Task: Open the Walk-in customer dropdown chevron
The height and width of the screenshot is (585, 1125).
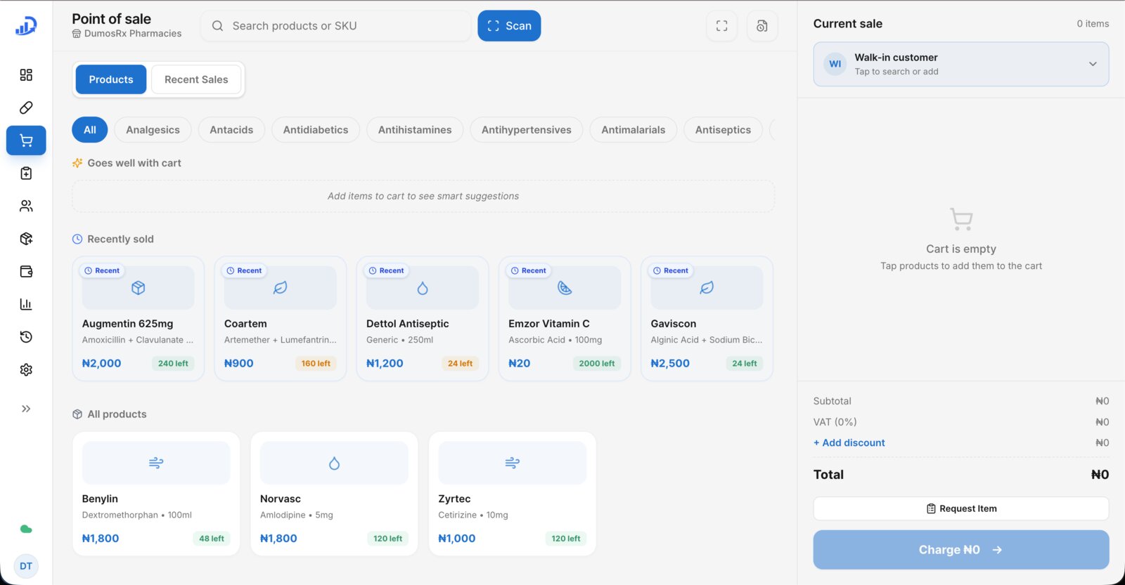Action: (x=1093, y=64)
